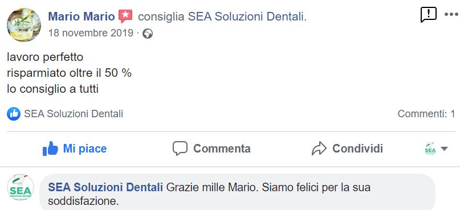Click the SEA logo avatar in the comment

21,187
